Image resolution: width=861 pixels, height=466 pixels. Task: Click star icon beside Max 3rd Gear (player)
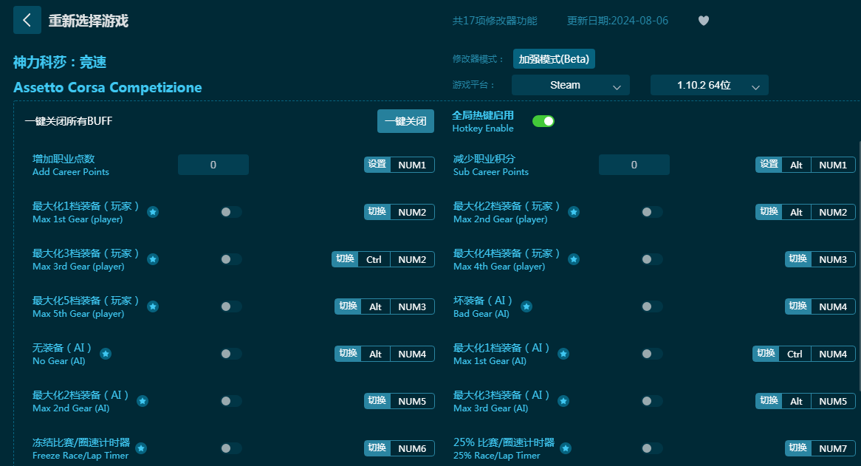(153, 259)
